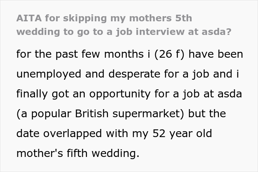
Task: Click the word "date" in the body
Action: pyautogui.click(x=29, y=133)
